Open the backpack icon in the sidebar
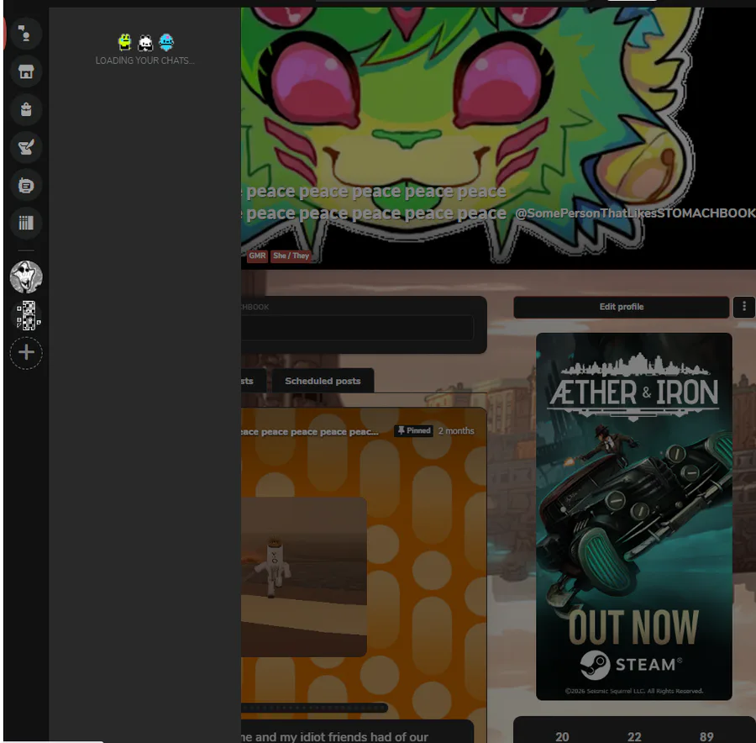756x743 pixels. click(26, 109)
